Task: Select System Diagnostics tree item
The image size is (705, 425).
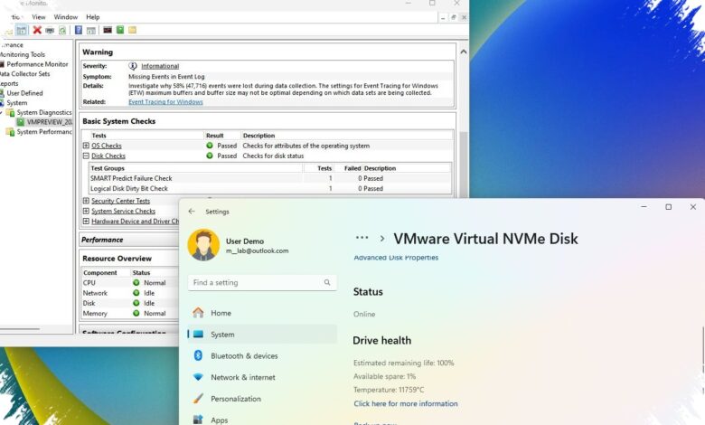Action: click(x=44, y=112)
